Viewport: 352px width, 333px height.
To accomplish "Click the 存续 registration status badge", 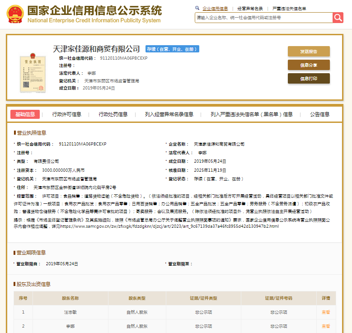I will pyautogui.click(x=172, y=49).
